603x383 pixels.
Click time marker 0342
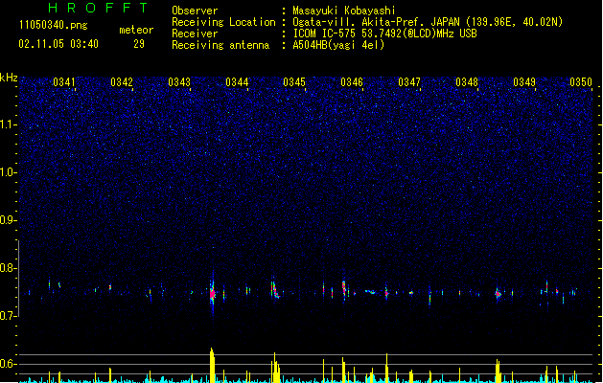(x=122, y=82)
